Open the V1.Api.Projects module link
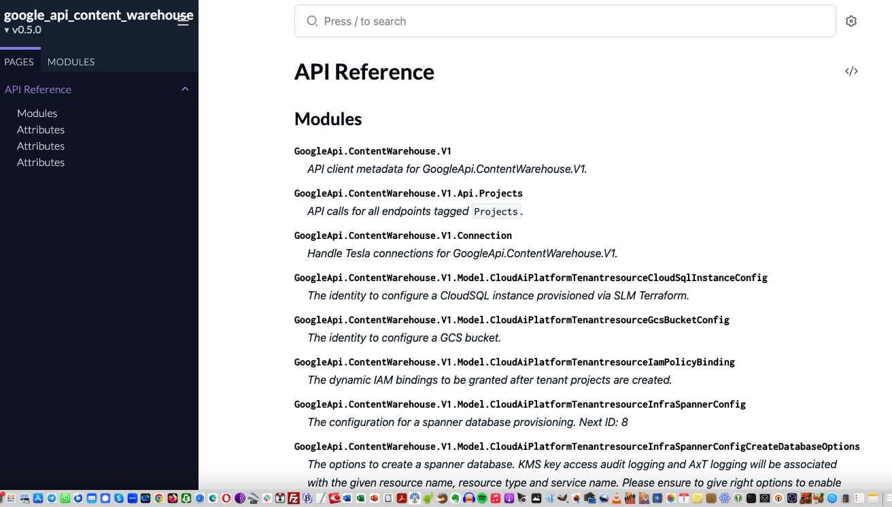Viewport: 892px width, 507px height. click(408, 193)
